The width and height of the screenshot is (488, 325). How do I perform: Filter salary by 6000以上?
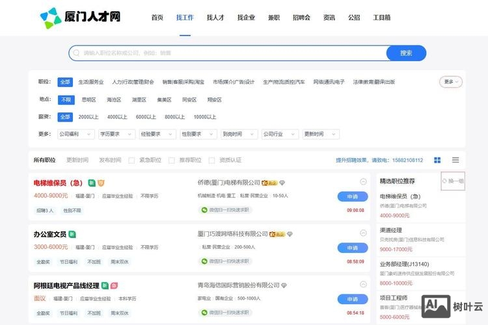(146, 117)
